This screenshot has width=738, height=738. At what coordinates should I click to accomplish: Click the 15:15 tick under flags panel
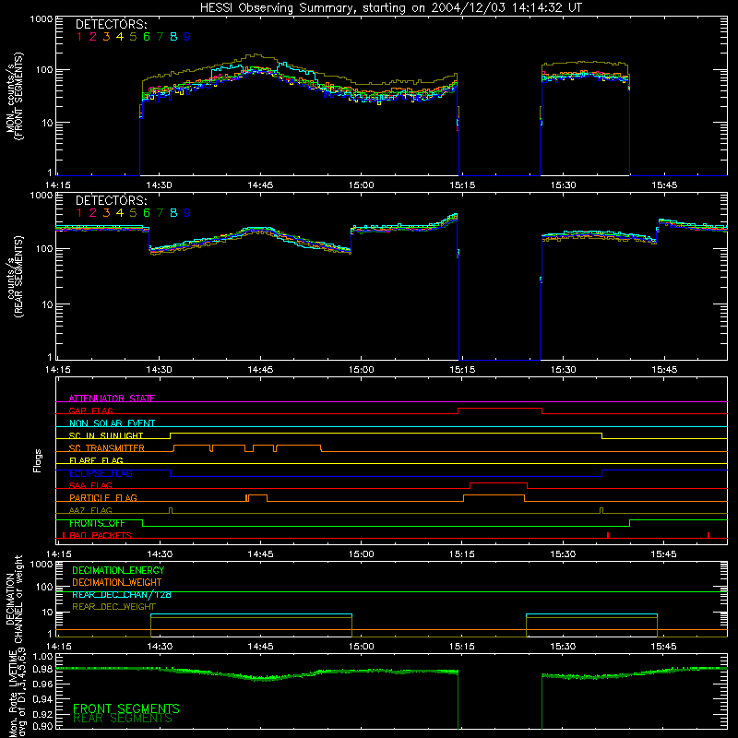click(462, 554)
